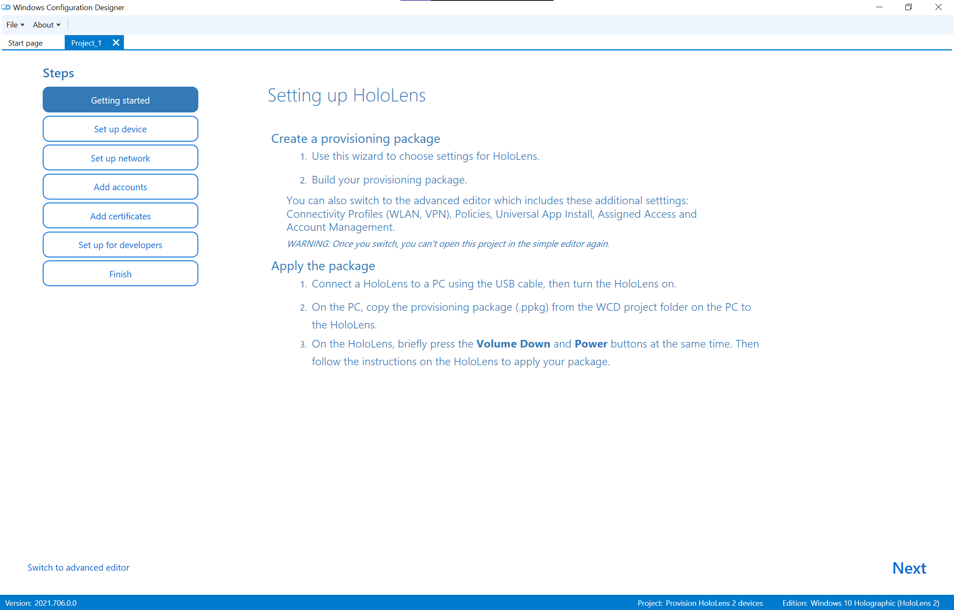Select the Set up network step
954x610 pixels.
(120, 158)
